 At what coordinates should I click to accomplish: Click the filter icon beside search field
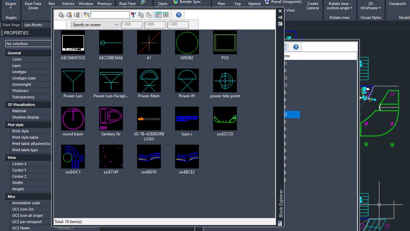[x=133, y=15]
